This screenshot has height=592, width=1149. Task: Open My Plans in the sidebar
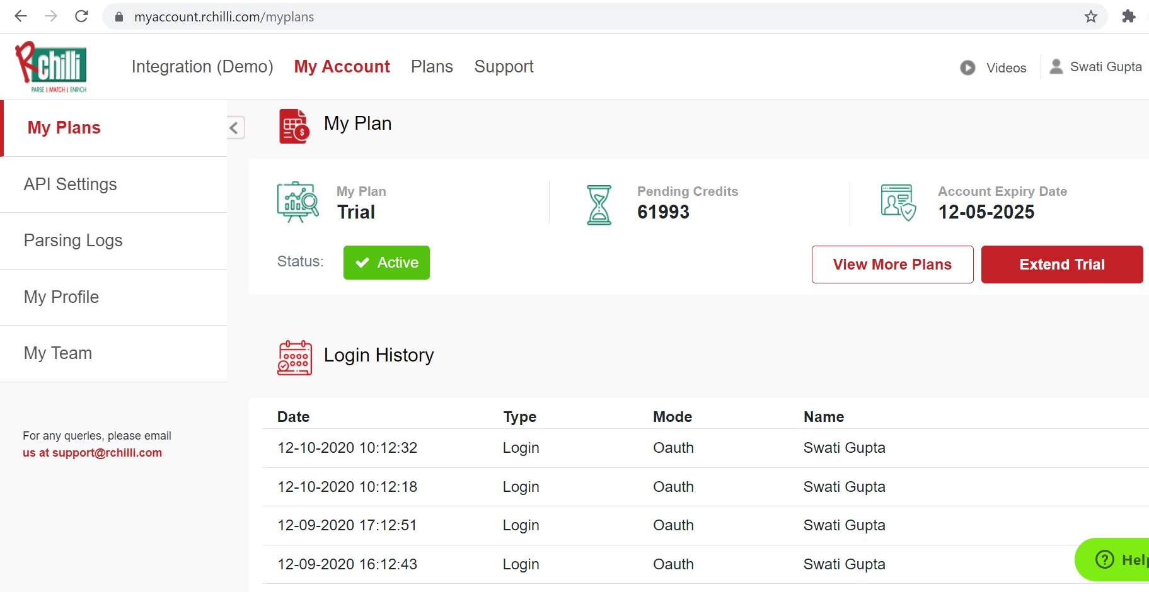[x=115, y=128]
